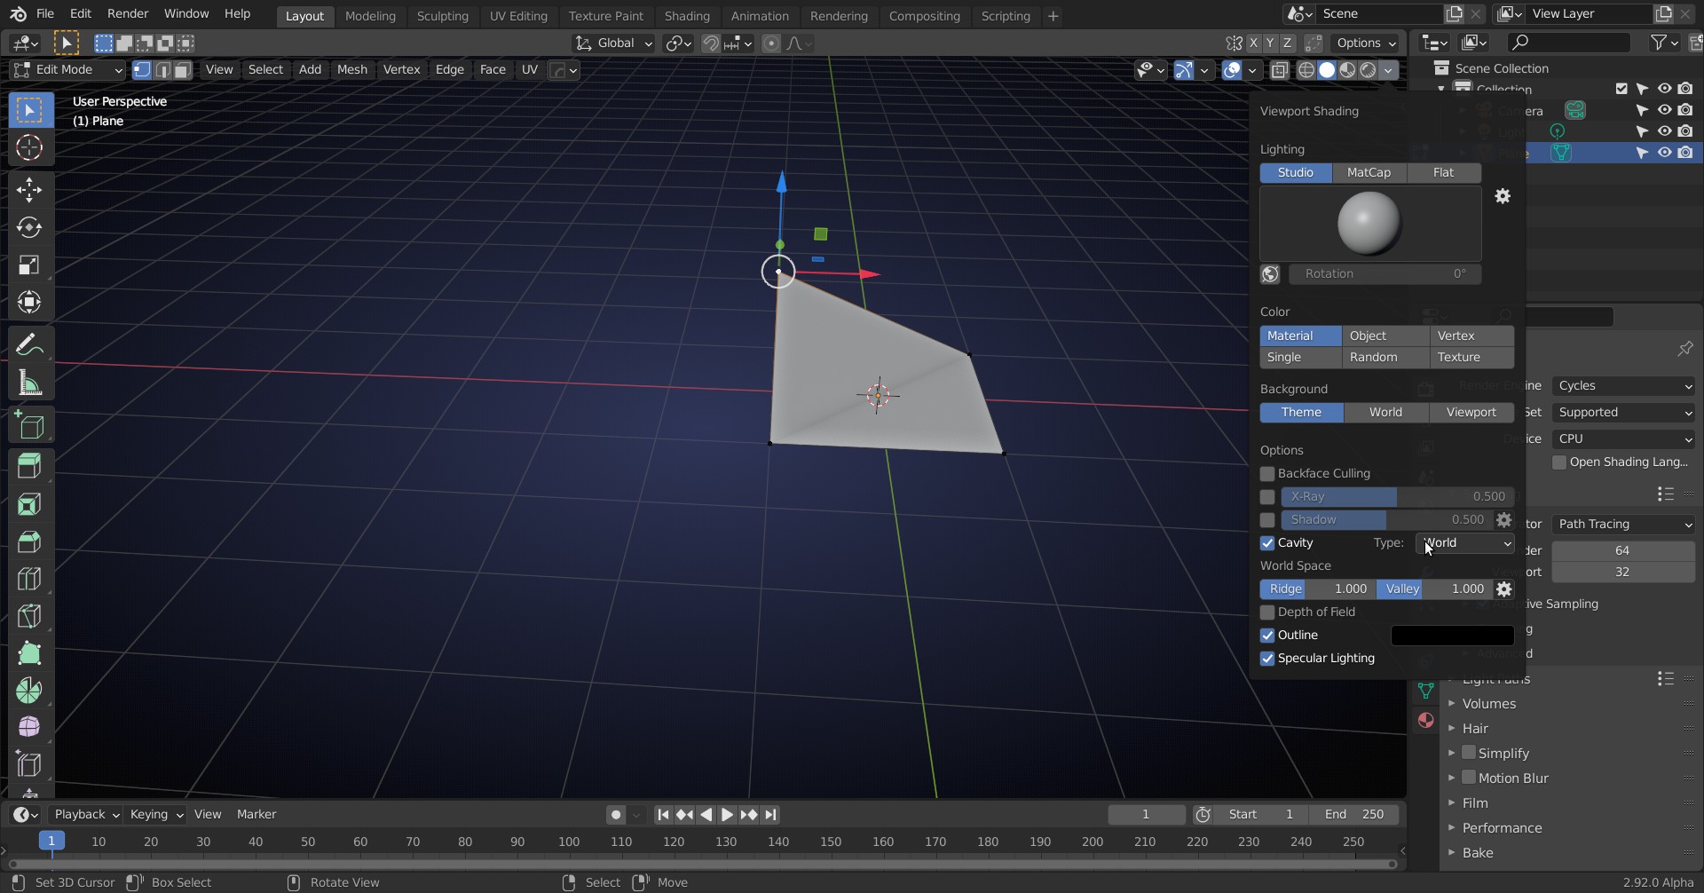Select the Bevel tool
Viewport: 1704px width, 893px height.
point(29,541)
